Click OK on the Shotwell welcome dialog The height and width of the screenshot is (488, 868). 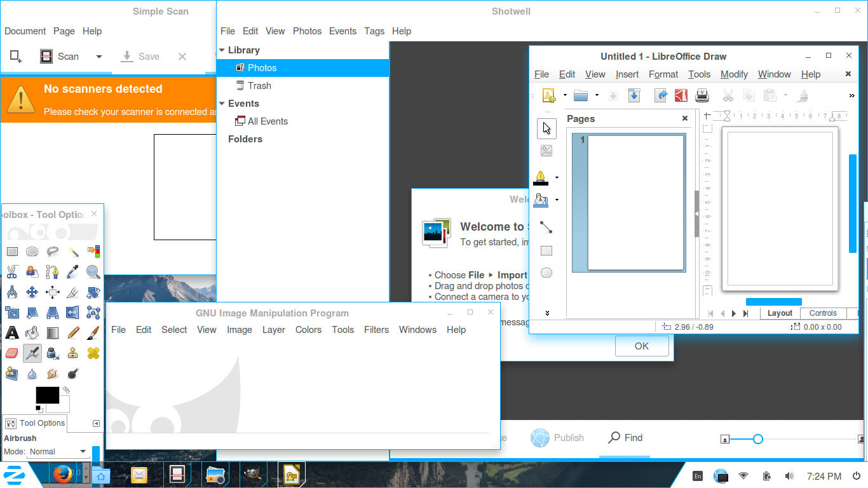(x=642, y=346)
